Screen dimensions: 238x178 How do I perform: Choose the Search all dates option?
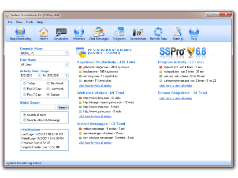click(24, 115)
